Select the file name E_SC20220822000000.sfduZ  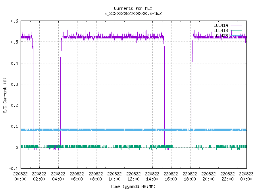point(133,13)
